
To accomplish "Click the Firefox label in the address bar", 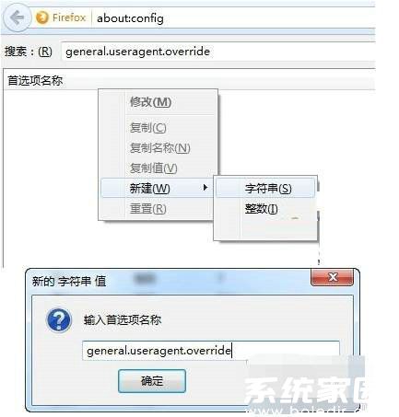I will 69,17.
